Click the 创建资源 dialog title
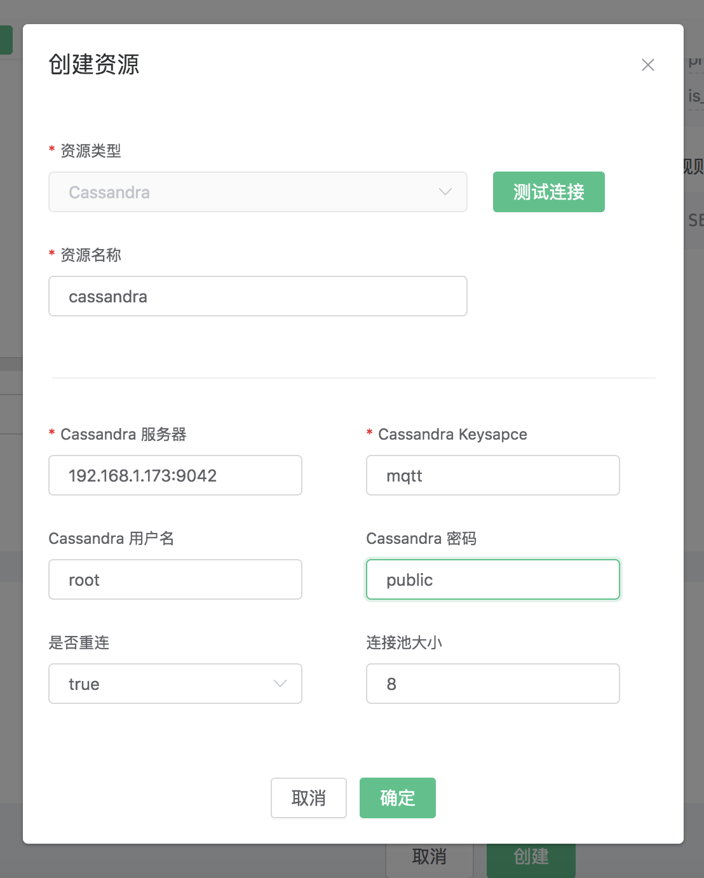Screen dimensions: 704x878 (94, 65)
